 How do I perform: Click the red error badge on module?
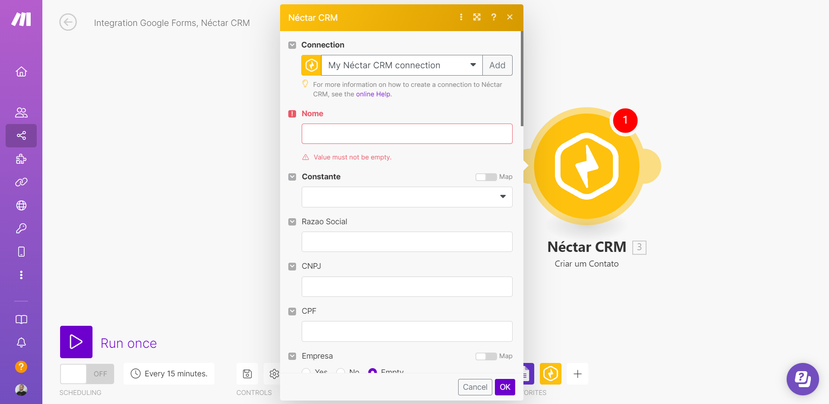[x=625, y=121]
